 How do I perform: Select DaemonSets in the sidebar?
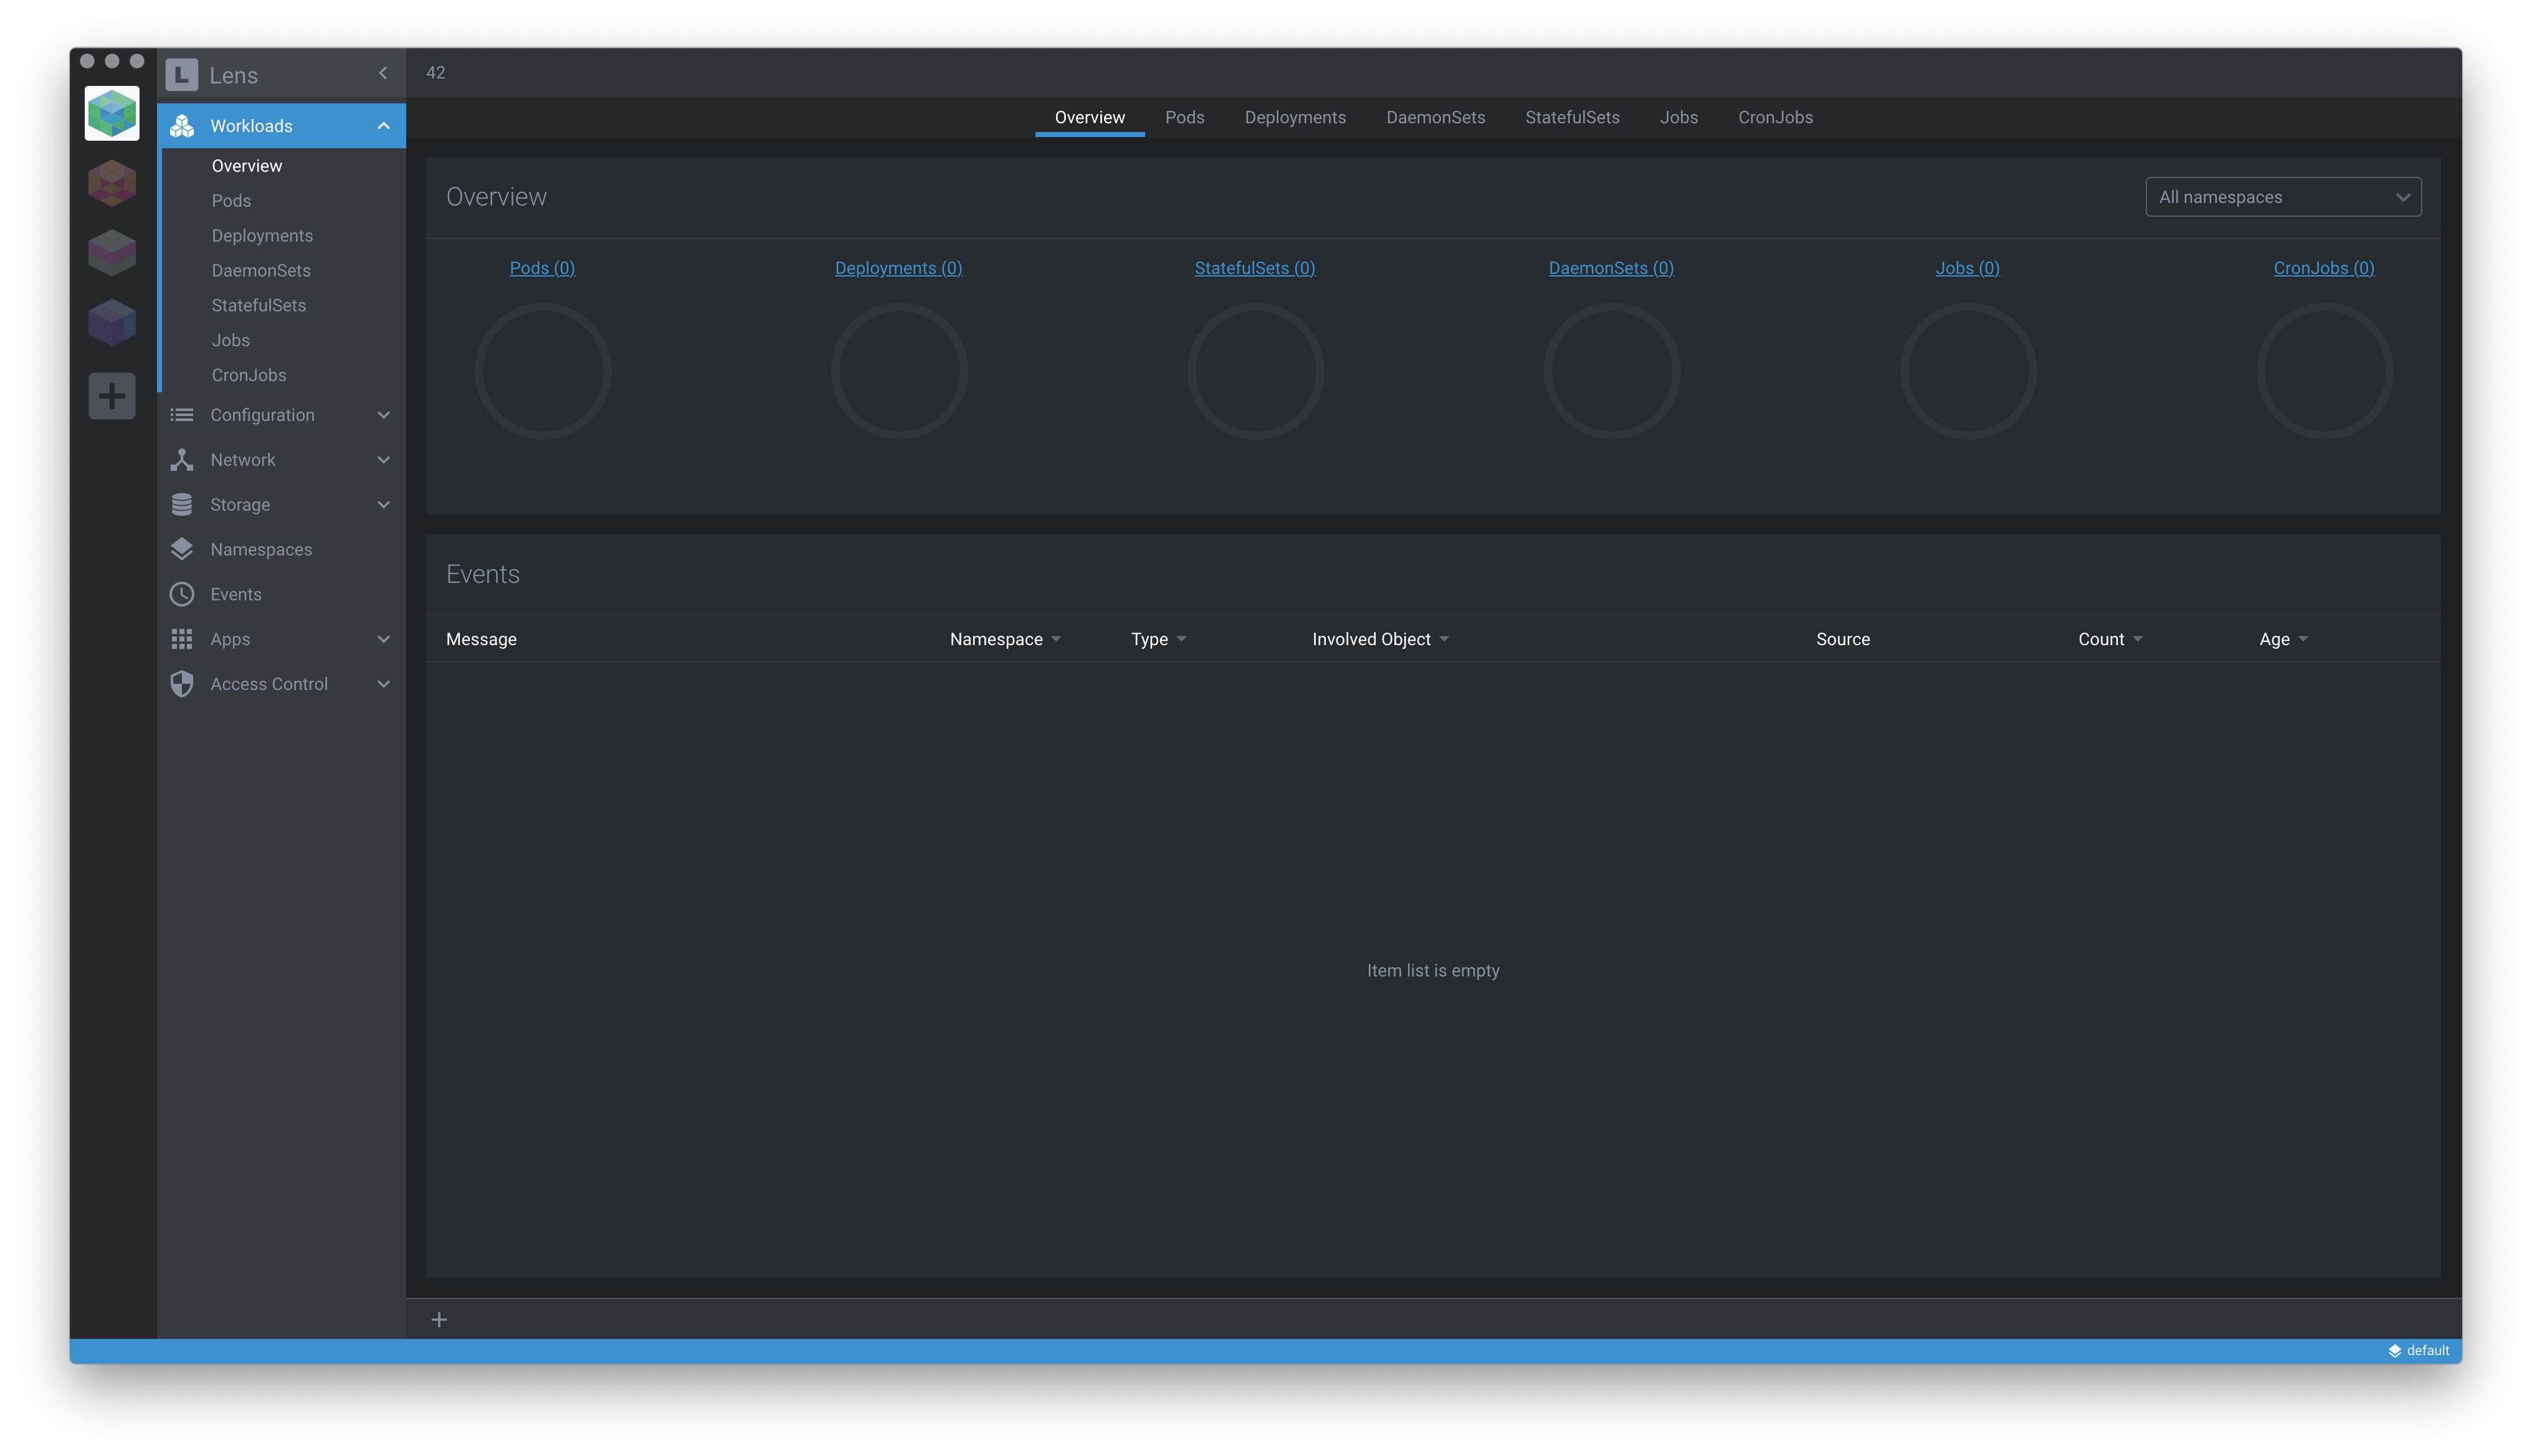tap(261, 271)
